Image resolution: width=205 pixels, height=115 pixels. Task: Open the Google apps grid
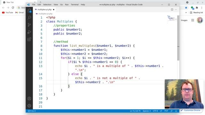pos(193,20)
